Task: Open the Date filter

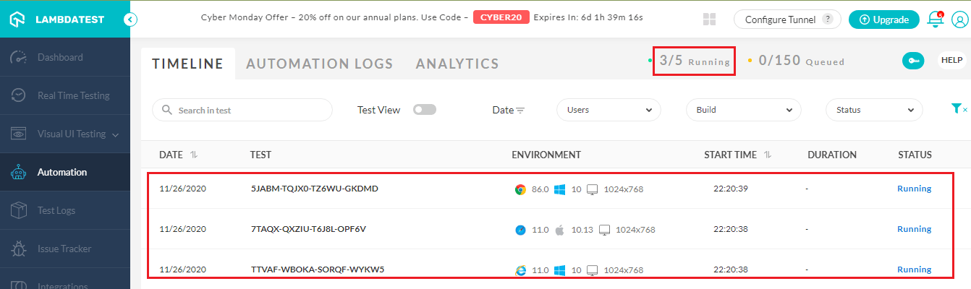Action: [x=509, y=110]
